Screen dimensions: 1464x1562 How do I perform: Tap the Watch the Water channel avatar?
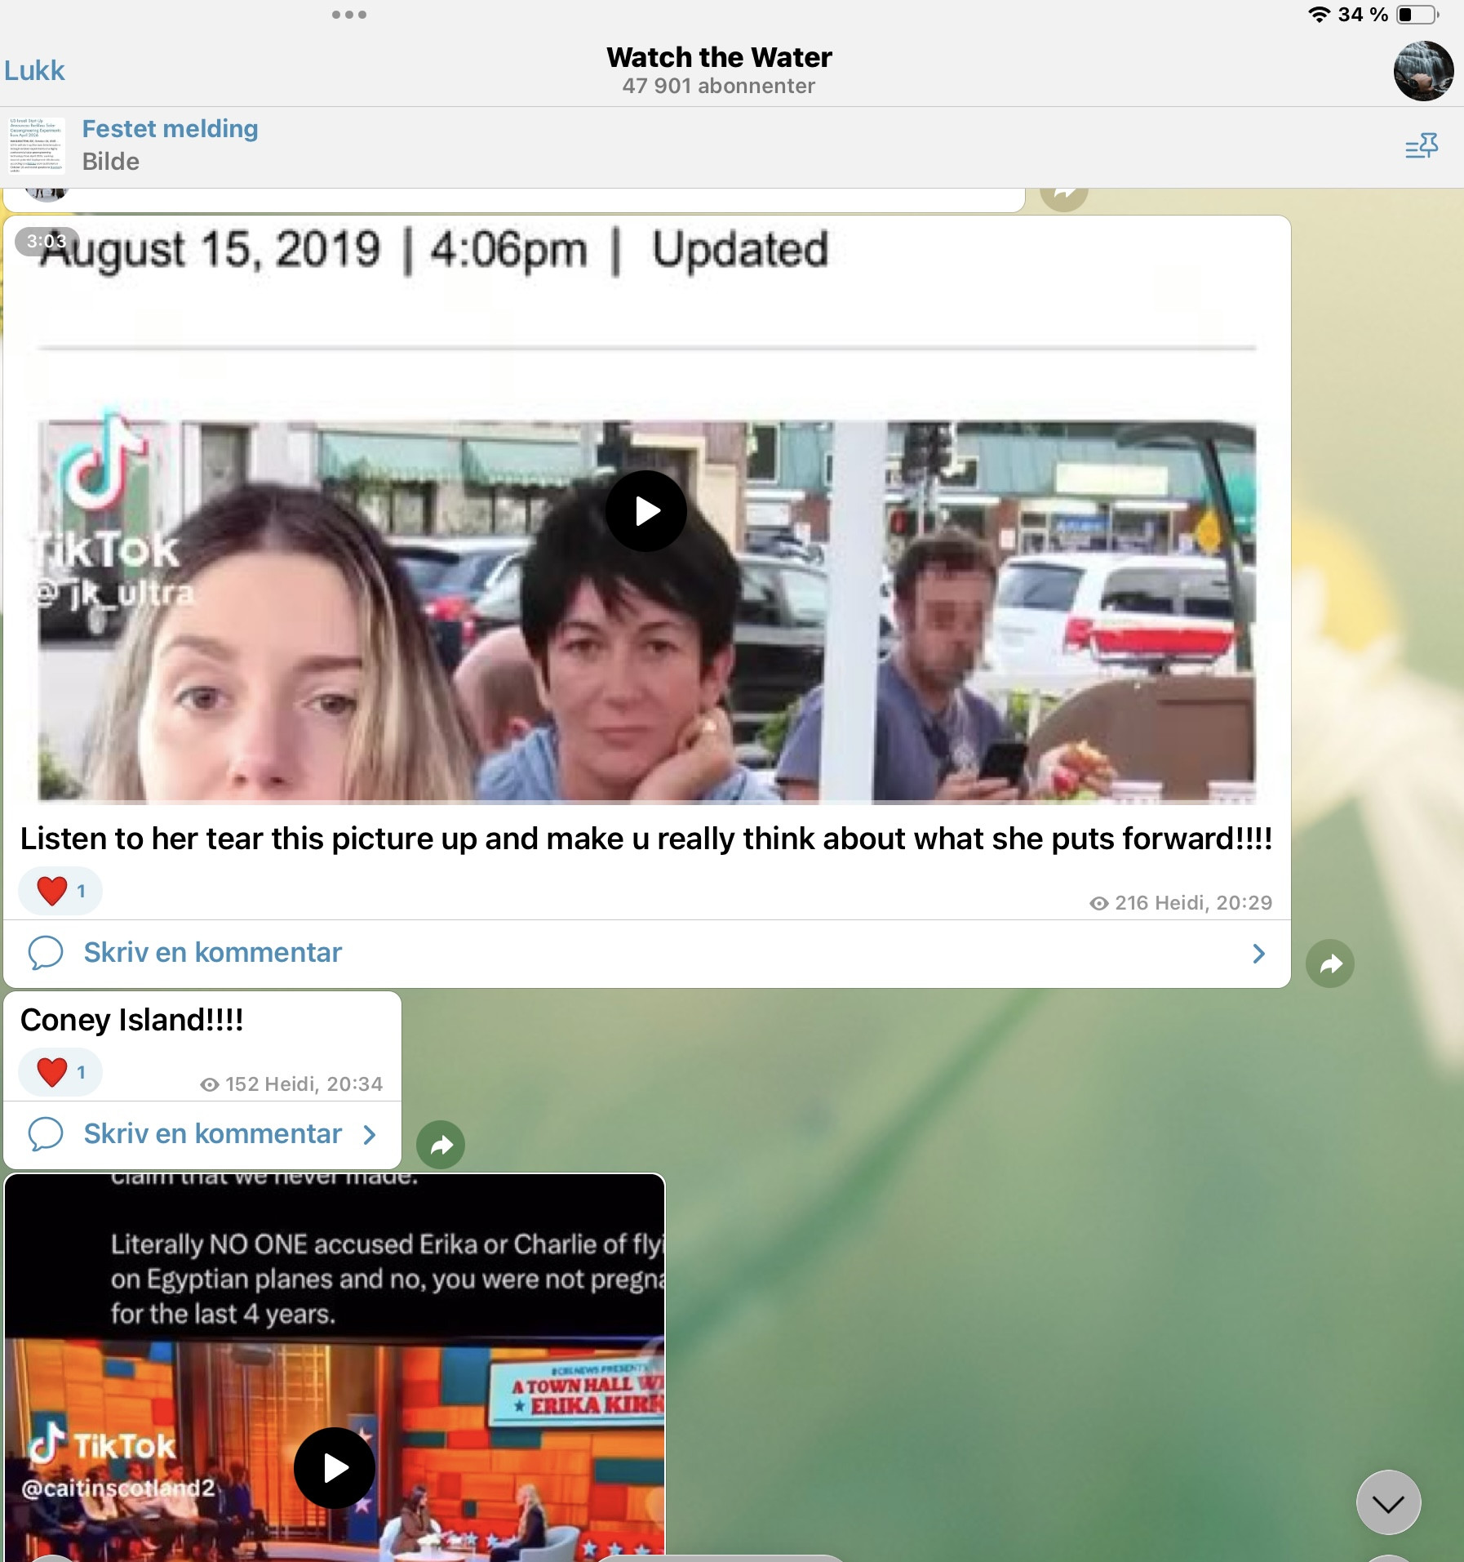[1422, 71]
